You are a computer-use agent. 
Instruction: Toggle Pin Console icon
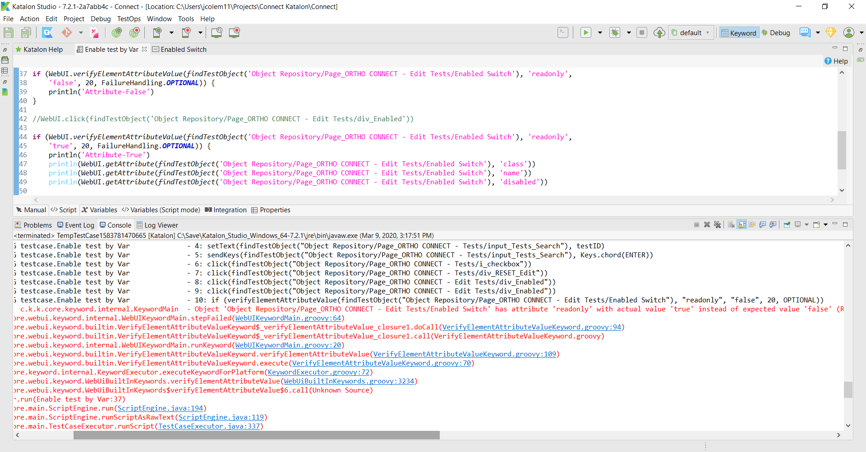[x=787, y=225]
